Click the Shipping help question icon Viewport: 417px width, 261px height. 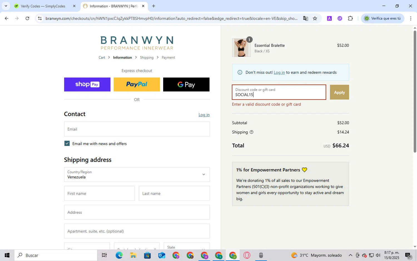pos(251,132)
